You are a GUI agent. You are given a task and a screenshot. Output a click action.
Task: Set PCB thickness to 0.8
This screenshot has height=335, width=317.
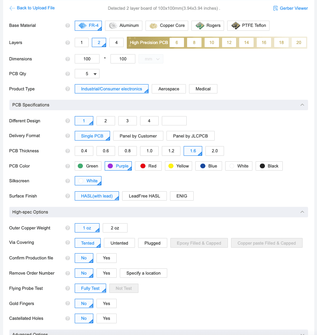[128, 151]
